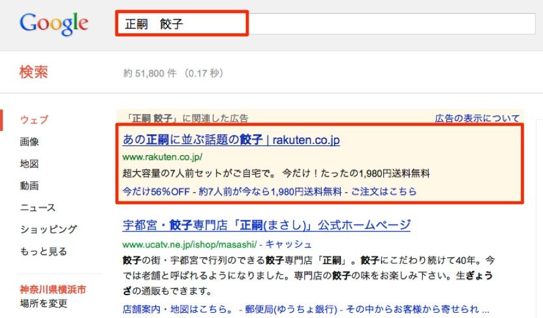Open 広告の表示について link
Screen dimensions: 543x318
[x=477, y=119]
